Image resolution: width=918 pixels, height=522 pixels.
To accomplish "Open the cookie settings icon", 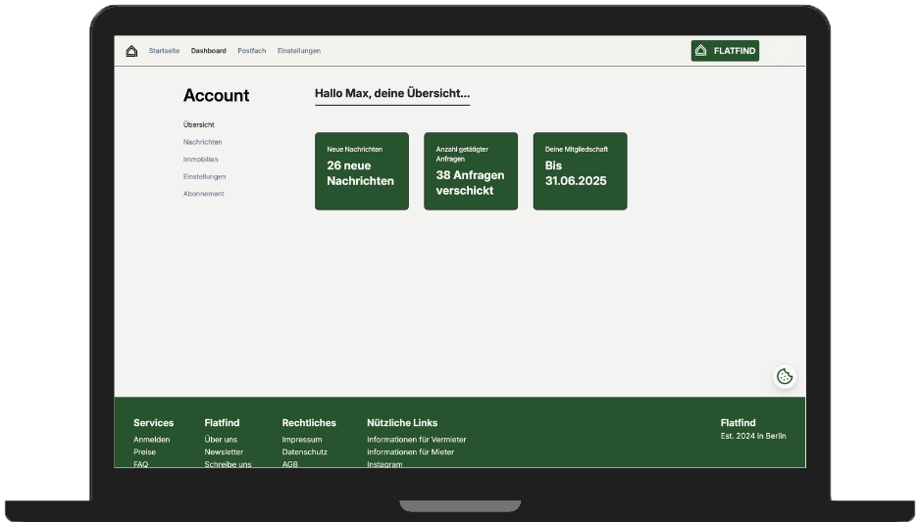I will (785, 376).
